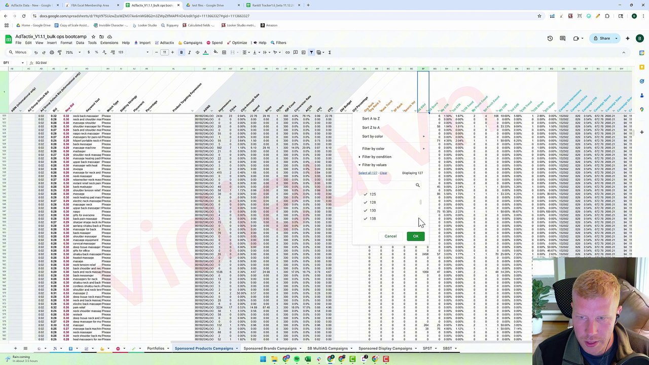Screen dimensions: 649x365
Task: Open the Extensions menu
Action: pos(109,43)
